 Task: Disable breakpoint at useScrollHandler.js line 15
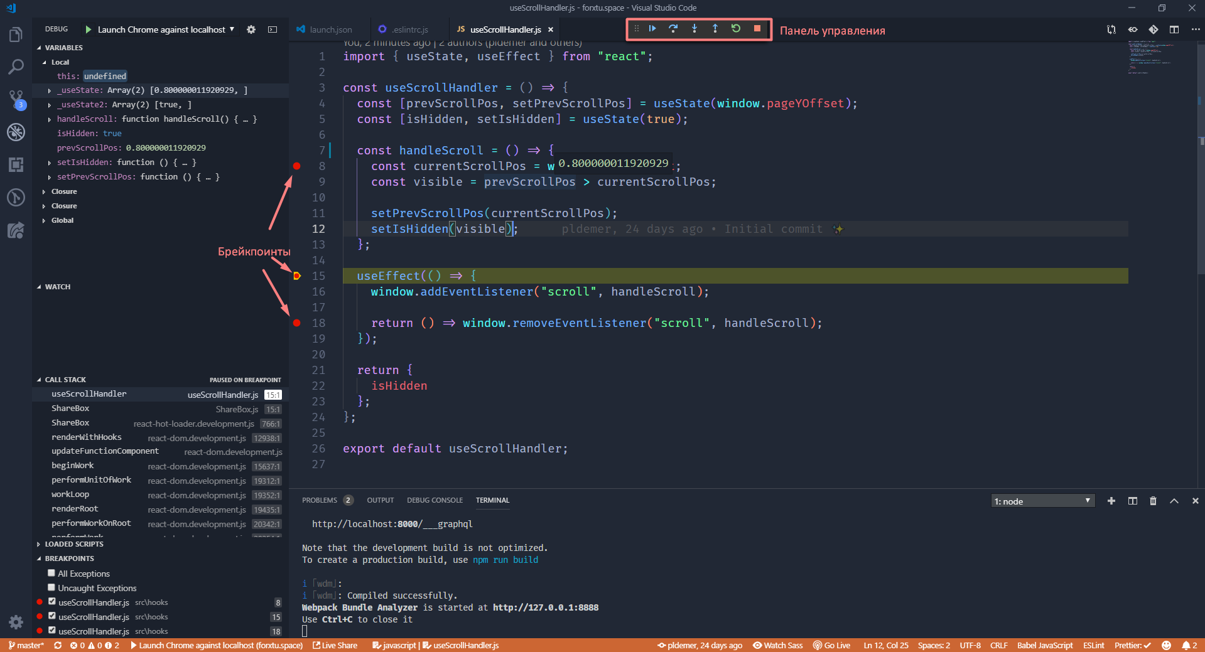pyautogui.click(x=52, y=616)
